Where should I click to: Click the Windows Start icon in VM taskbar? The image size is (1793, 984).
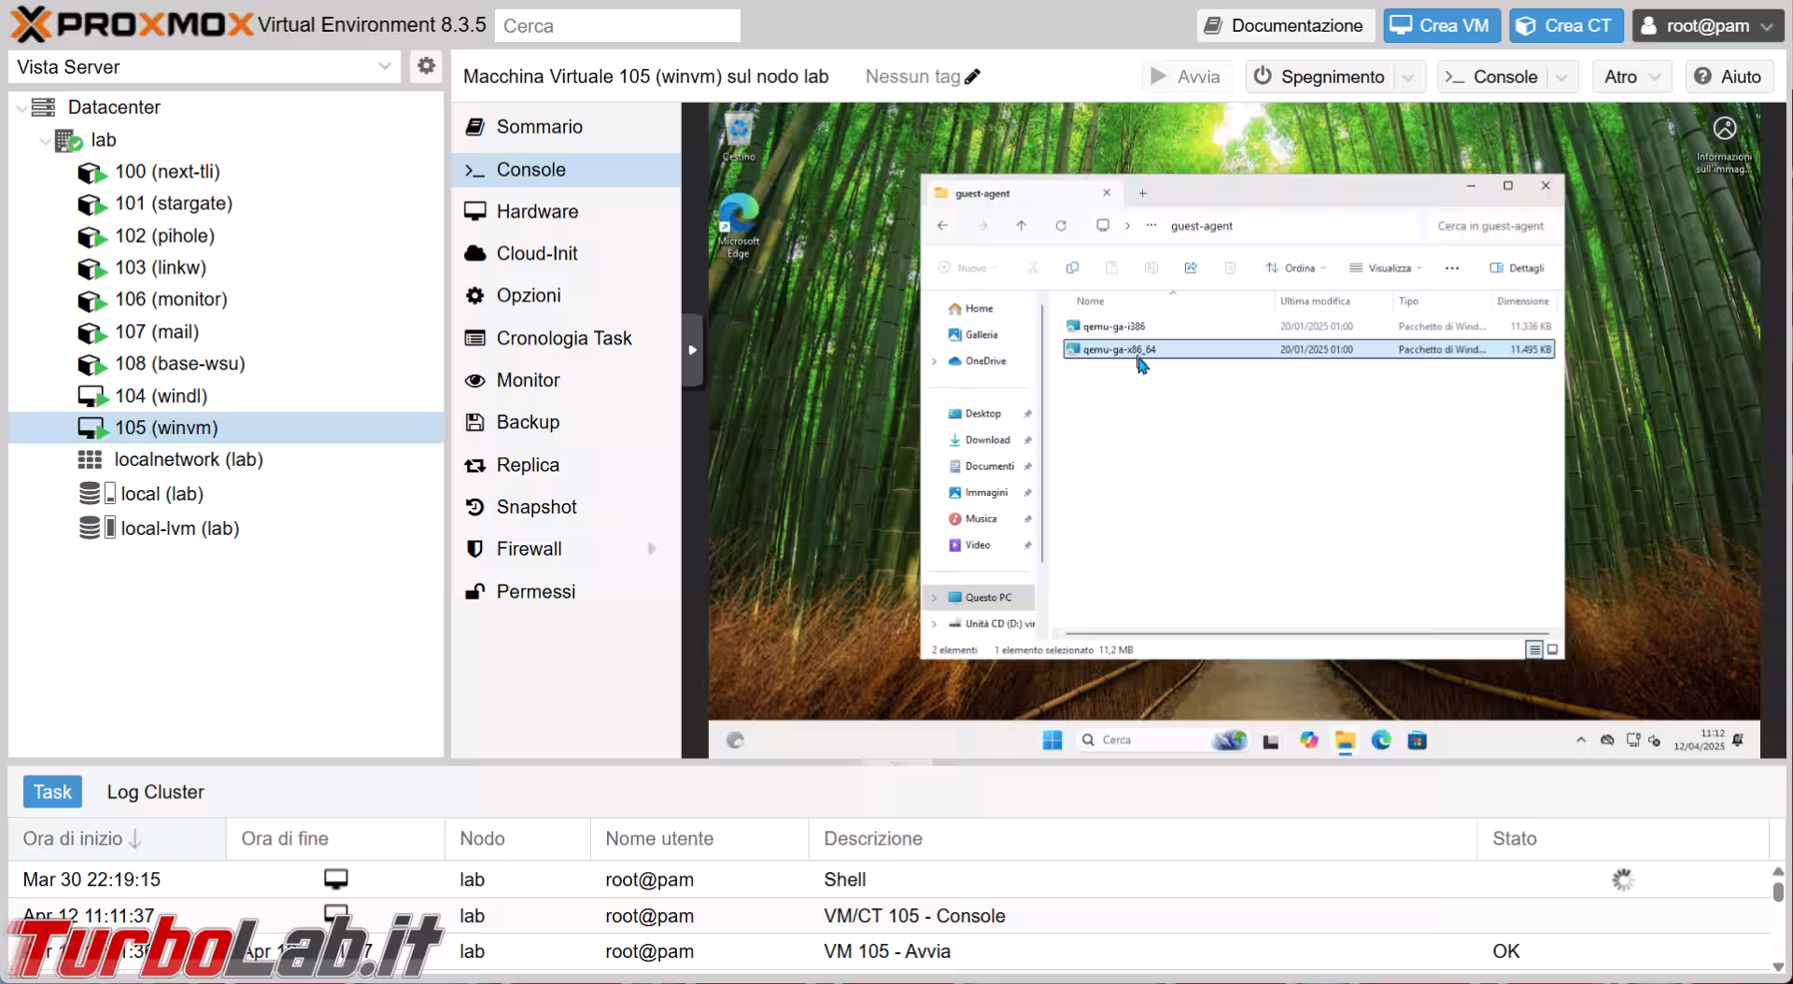coord(1052,740)
